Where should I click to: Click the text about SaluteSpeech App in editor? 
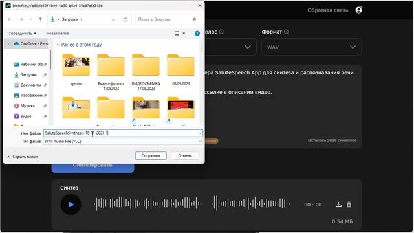pos(279,72)
